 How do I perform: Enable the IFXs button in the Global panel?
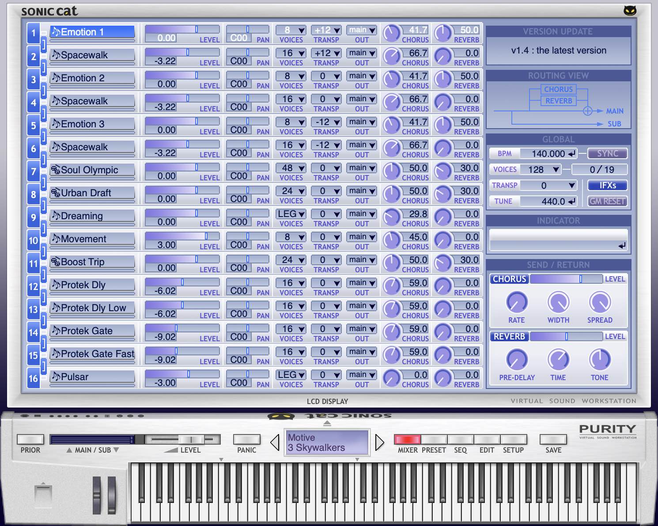tap(607, 185)
